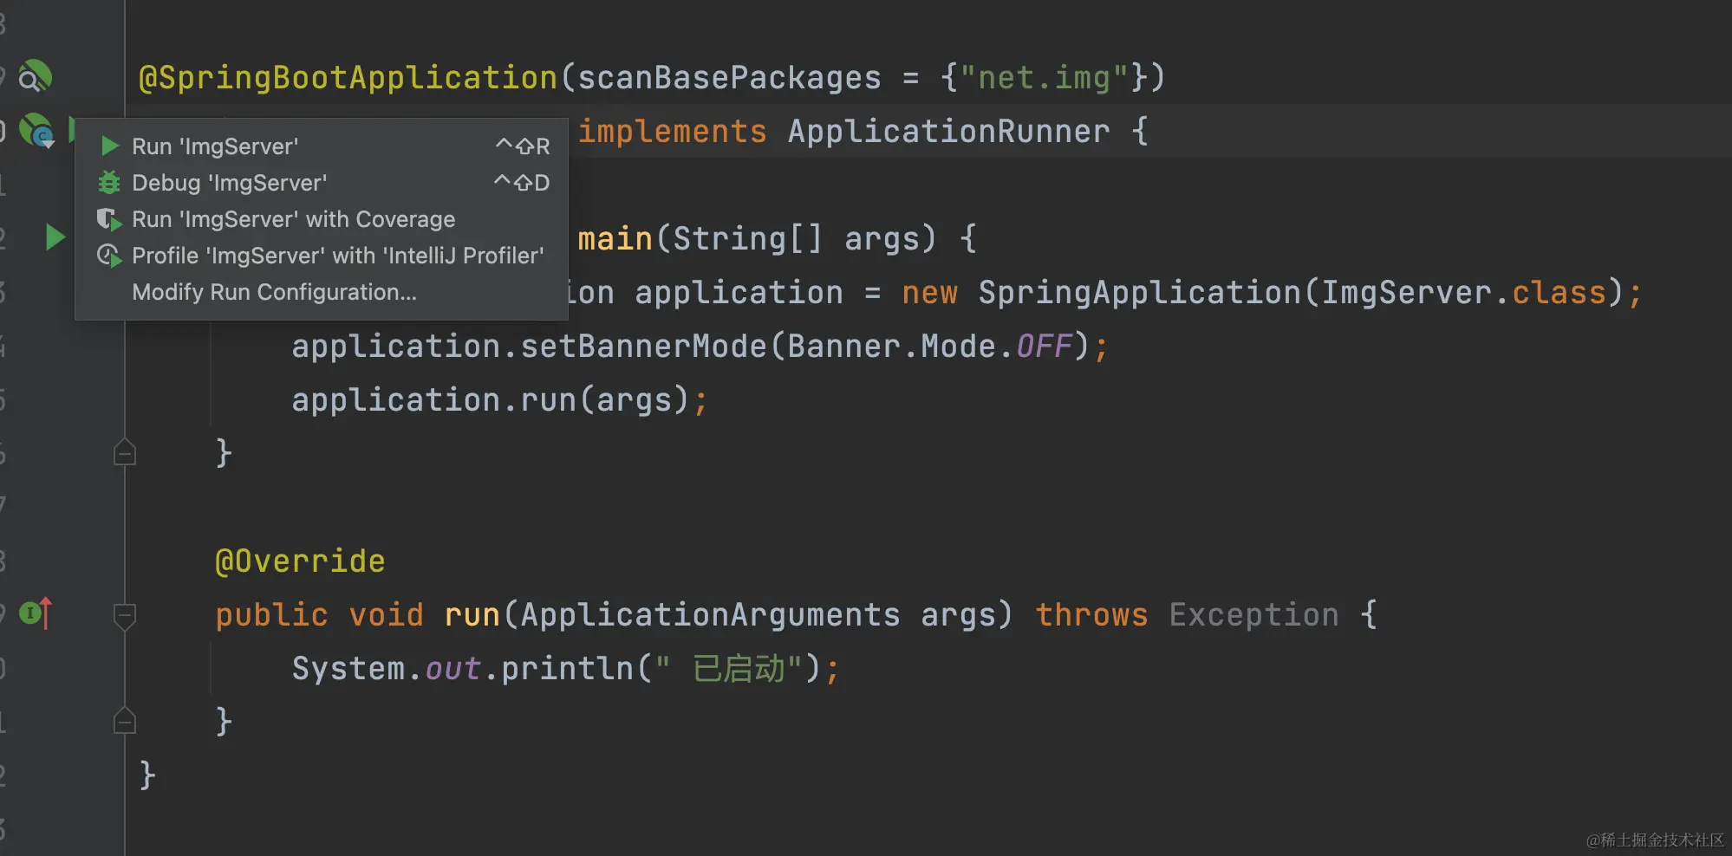
Task: Click the bug icon for Debug 'ImgServer'
Action: coord(109,183)
